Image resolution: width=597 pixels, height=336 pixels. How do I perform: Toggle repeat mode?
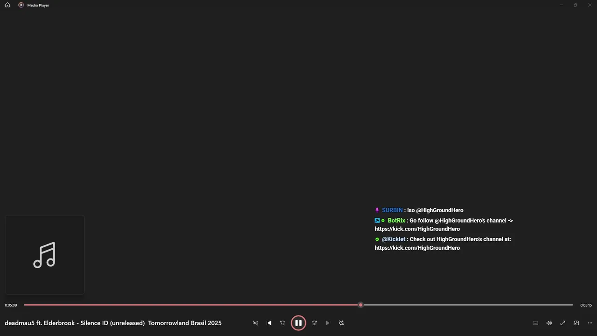coord(341,323)
